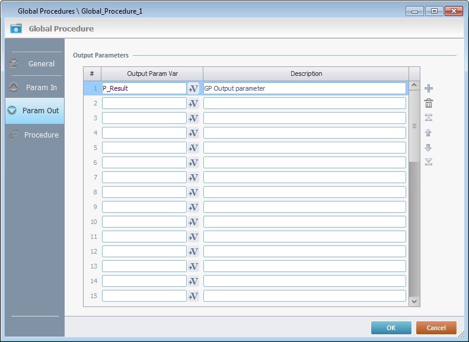The height and width of the screenshot is (342, 469).
Task: Click the move to top icon
Action: (x=429, y=118)
